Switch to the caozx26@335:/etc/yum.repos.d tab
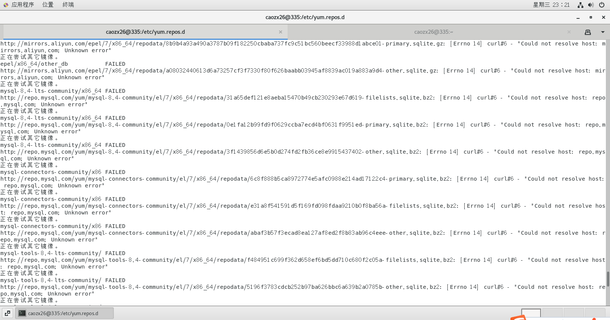 coord(145,32)
